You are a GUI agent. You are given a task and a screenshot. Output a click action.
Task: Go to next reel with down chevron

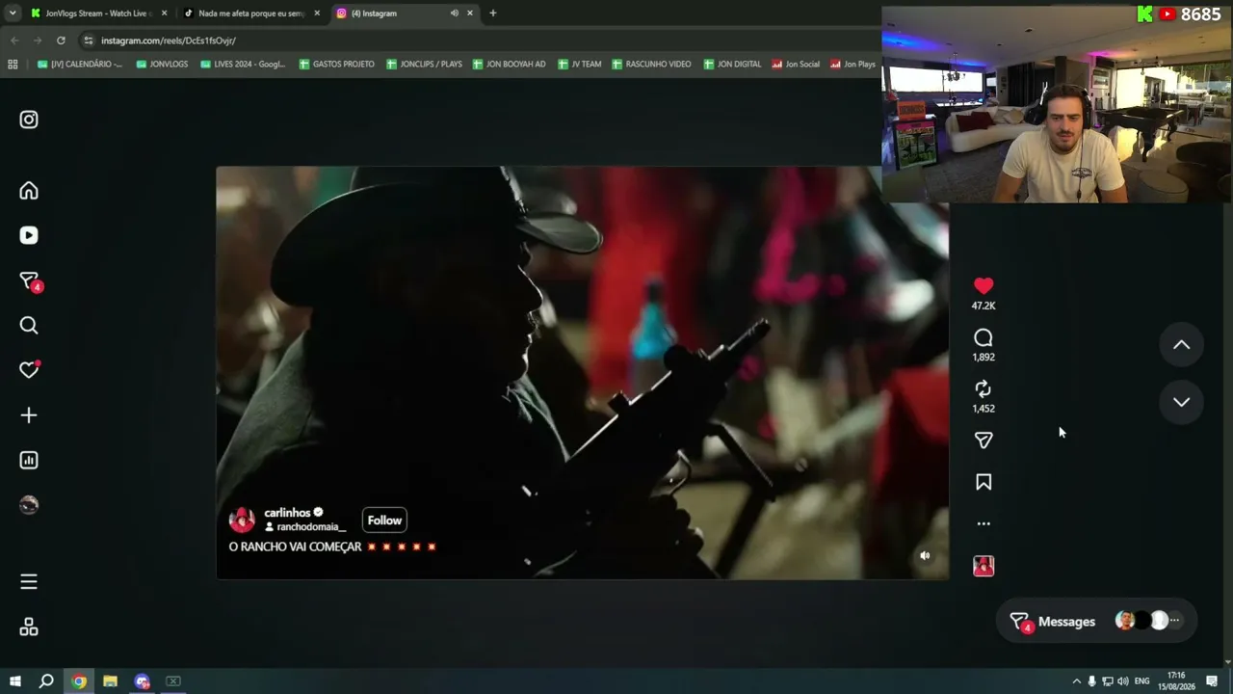pos(1181,402)
